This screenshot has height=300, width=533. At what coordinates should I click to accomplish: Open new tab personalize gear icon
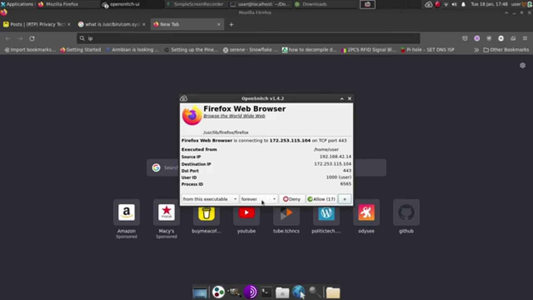click(523, 65)
